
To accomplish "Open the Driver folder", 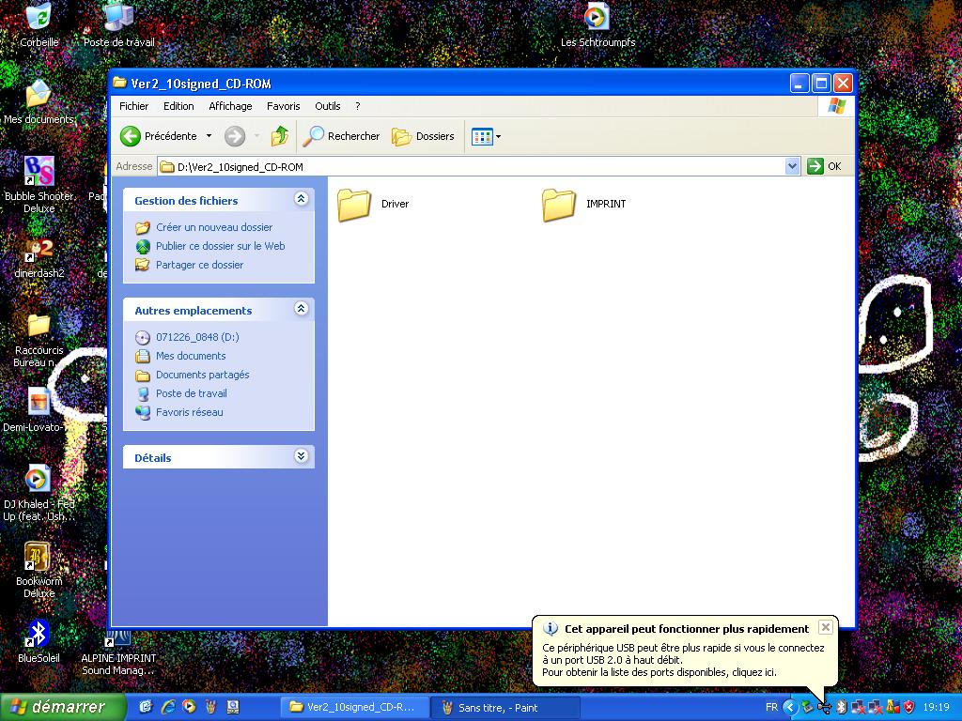I will 355,204.
